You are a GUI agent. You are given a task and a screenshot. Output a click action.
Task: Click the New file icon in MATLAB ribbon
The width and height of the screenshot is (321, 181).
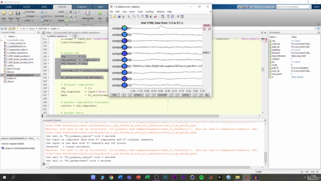[4, 14]
